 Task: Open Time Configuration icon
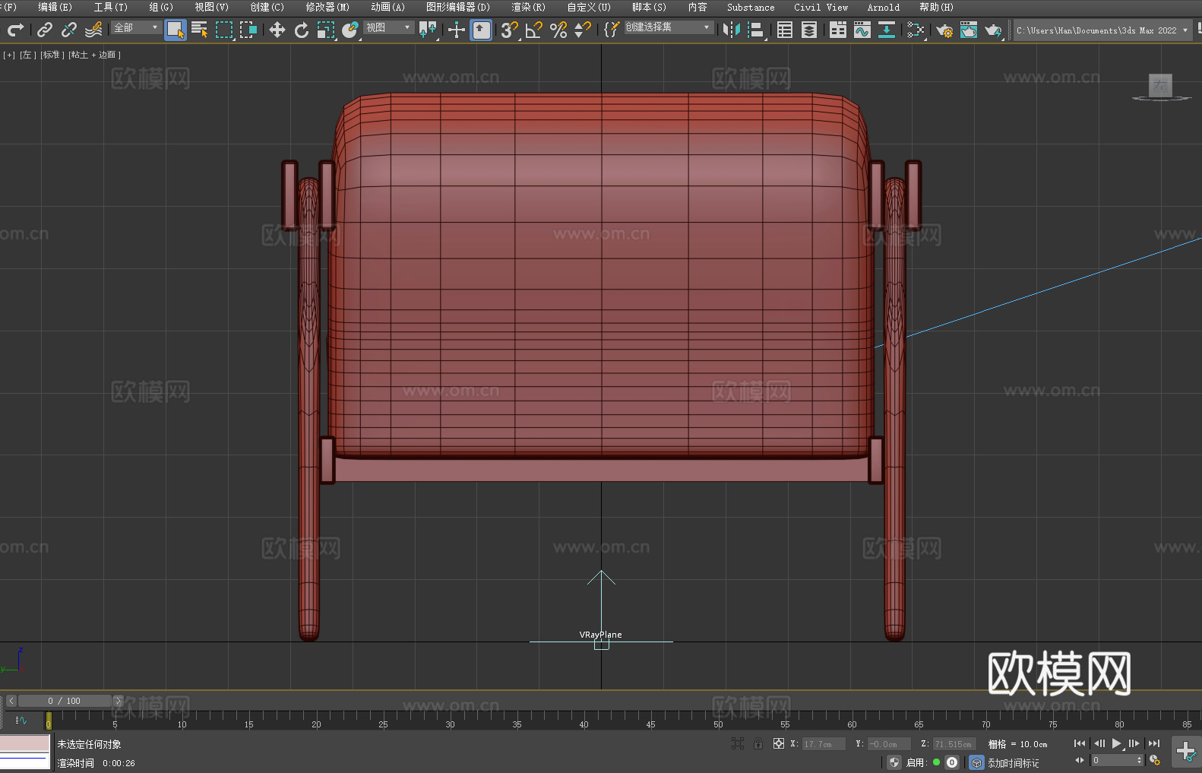pyautogui.click(x=1155, y=760)
